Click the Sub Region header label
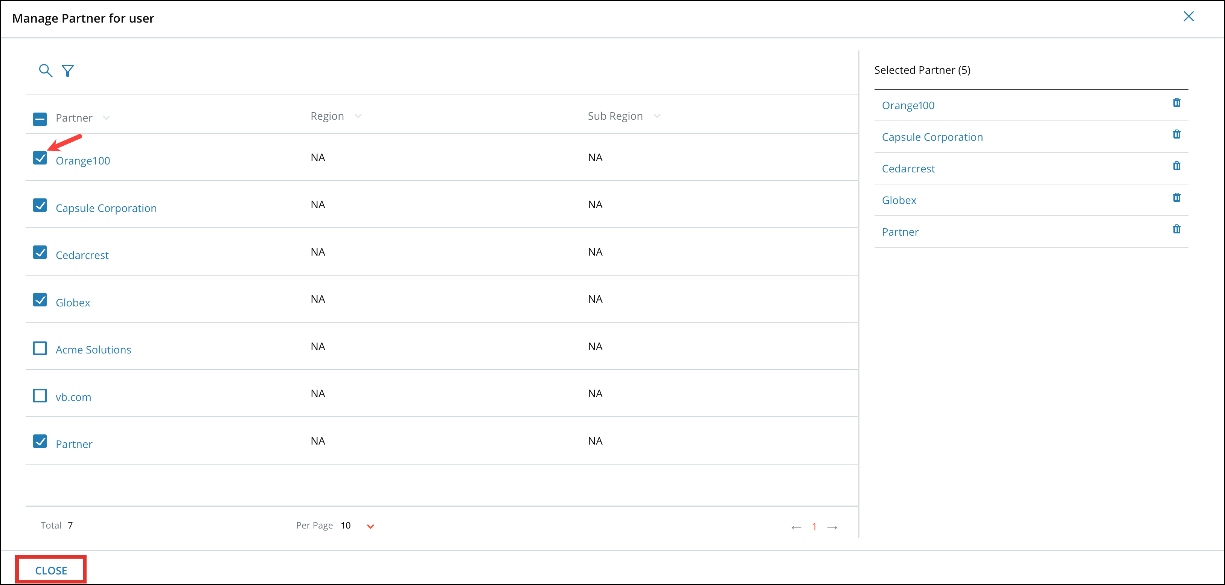The height and width of the screenshot is (585, 1225). [x=615, y=116]
